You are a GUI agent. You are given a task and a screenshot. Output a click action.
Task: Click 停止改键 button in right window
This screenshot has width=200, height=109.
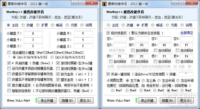(147, 101)
